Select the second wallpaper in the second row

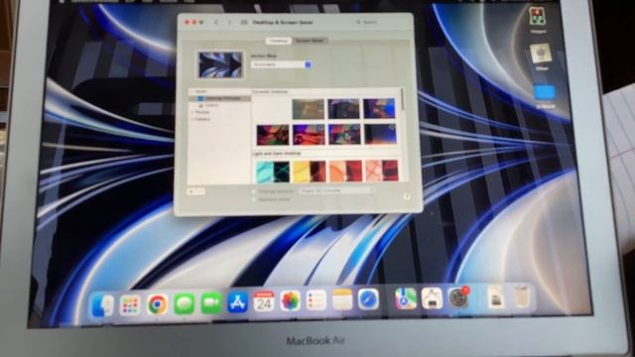click(x=309, y=135)
